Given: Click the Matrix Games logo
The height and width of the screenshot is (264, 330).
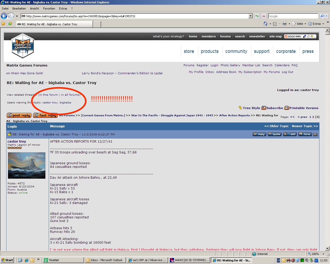Looking at the screenshot, I should click(23, 46).
